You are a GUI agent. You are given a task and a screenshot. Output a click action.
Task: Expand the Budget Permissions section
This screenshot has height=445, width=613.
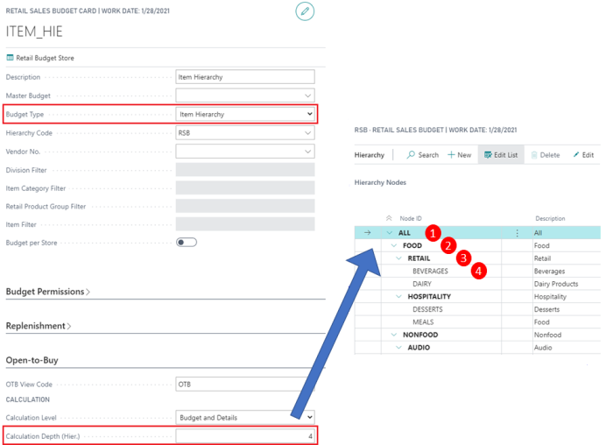tap(47, 292)
